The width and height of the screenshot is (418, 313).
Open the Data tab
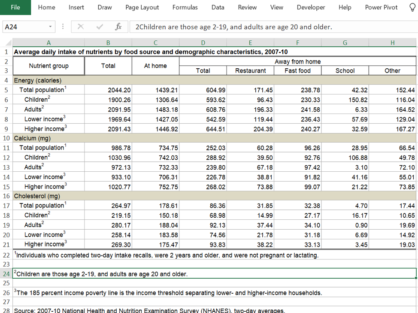point(218,7)
